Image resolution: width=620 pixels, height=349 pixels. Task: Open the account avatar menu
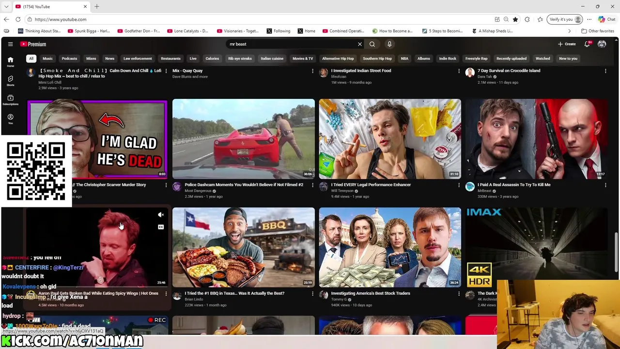pyautogui.click(x=602, y=44)
